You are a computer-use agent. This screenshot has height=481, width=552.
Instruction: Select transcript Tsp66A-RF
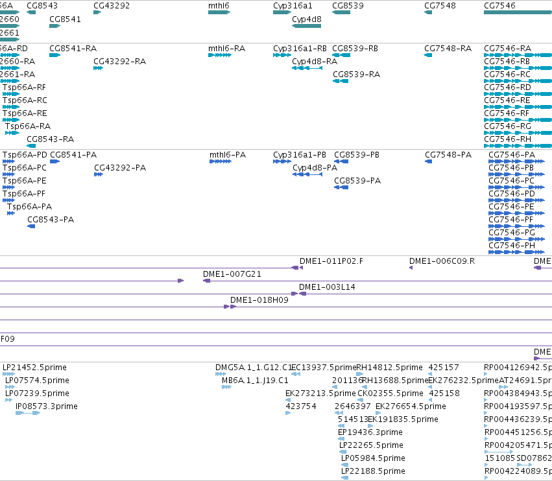24,88
